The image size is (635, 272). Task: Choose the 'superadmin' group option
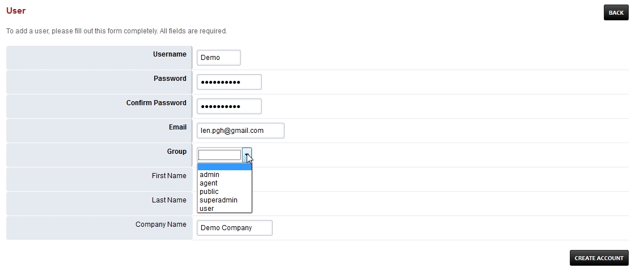(x=218, y=200)
